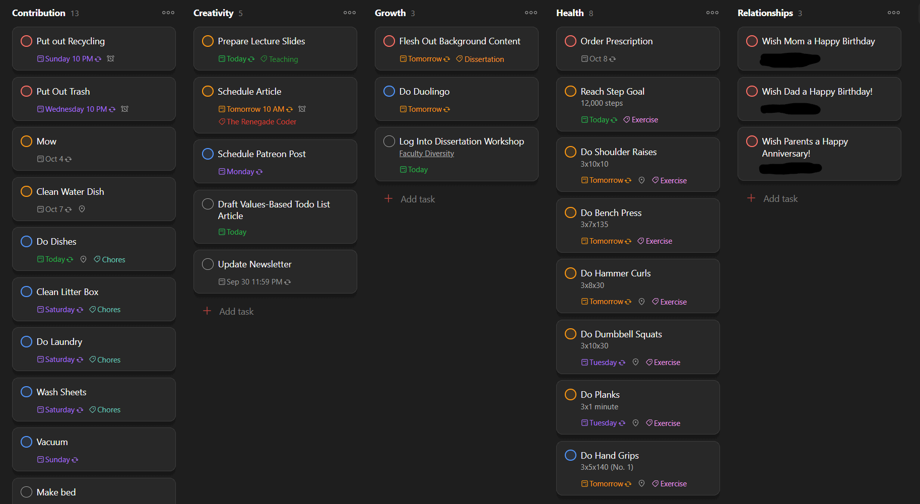This screenshot has width=920, height=504.
Task: Click the location pin icon on Do Dishes
Action: tap(83, 259)
